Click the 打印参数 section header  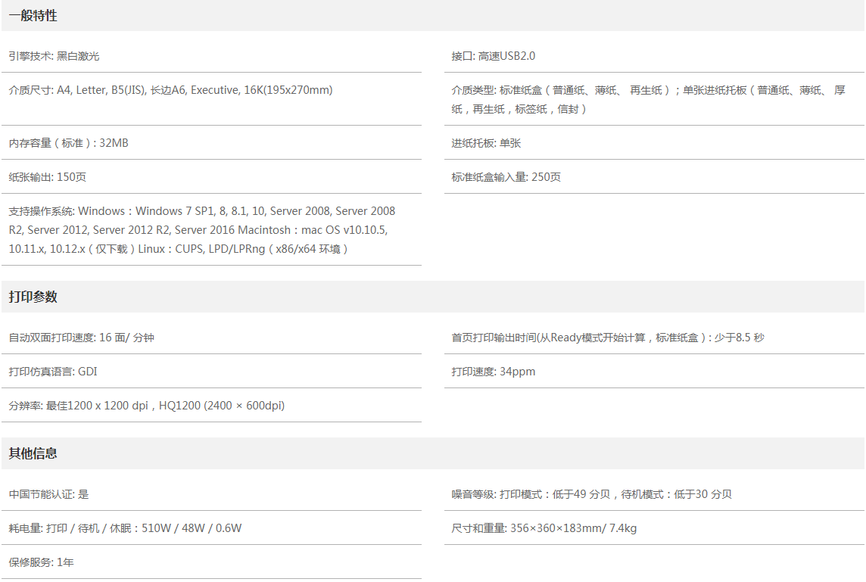pyautogui.click(x=33, y=297)
